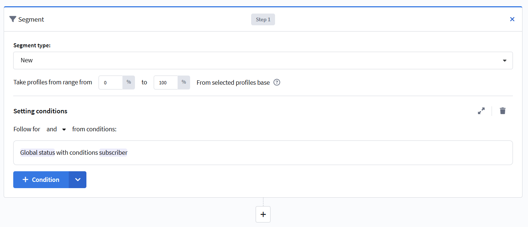
Task: Click the help question mark icon
Action: point(277,83)
